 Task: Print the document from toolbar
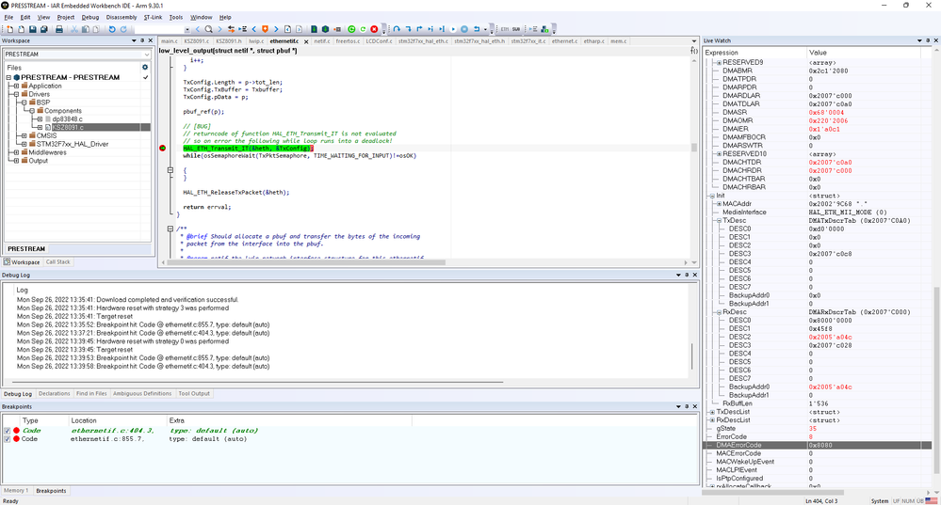pyautogui.click(x=59, y=29)
